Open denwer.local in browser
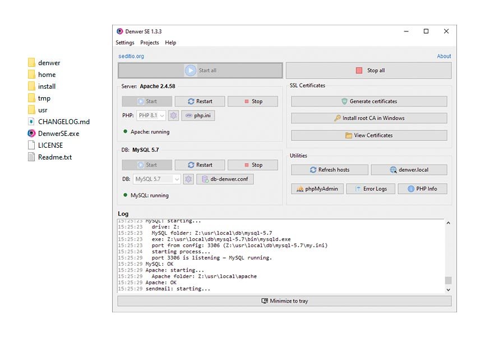 point(409,170)
